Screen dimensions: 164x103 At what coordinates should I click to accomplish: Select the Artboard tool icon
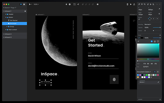click(75, 4)
